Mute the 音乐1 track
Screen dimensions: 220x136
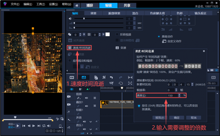(x=84, y=129)
